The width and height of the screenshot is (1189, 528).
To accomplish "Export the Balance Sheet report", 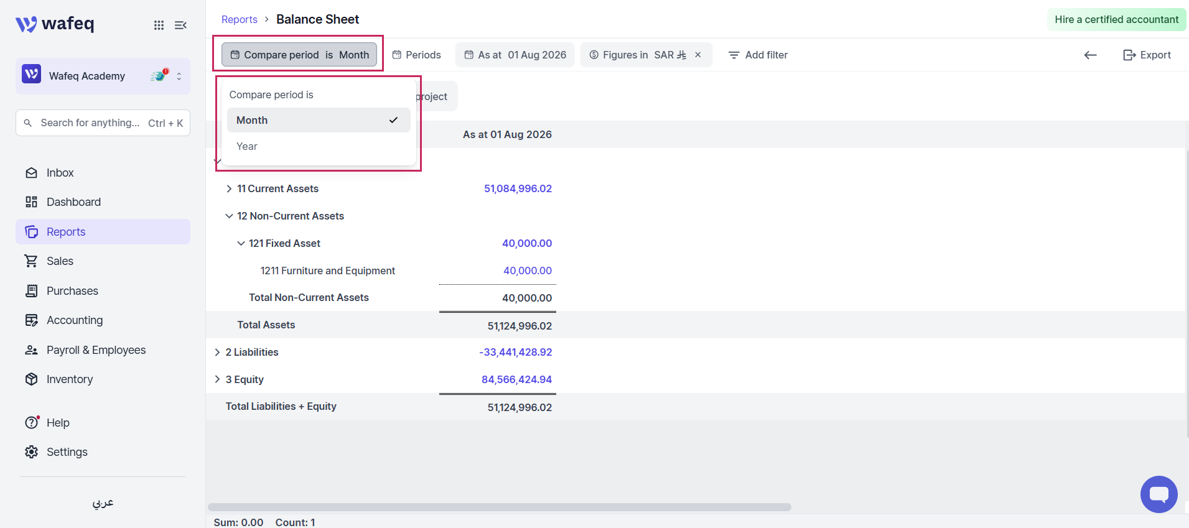I will pos(1147,55).
